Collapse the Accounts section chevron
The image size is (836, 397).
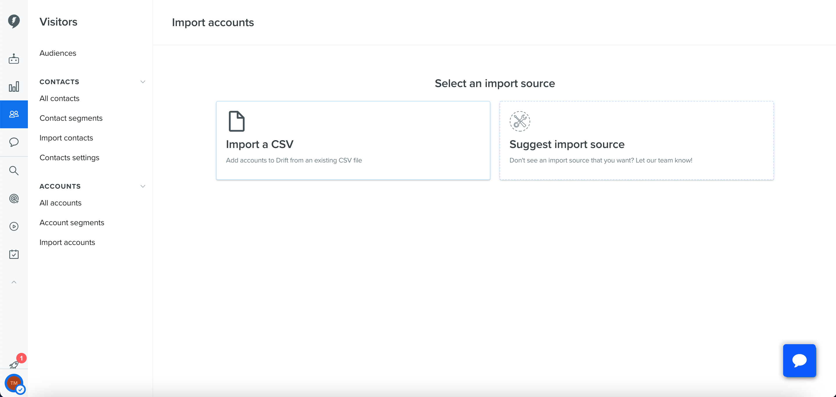tap(143, 186)
